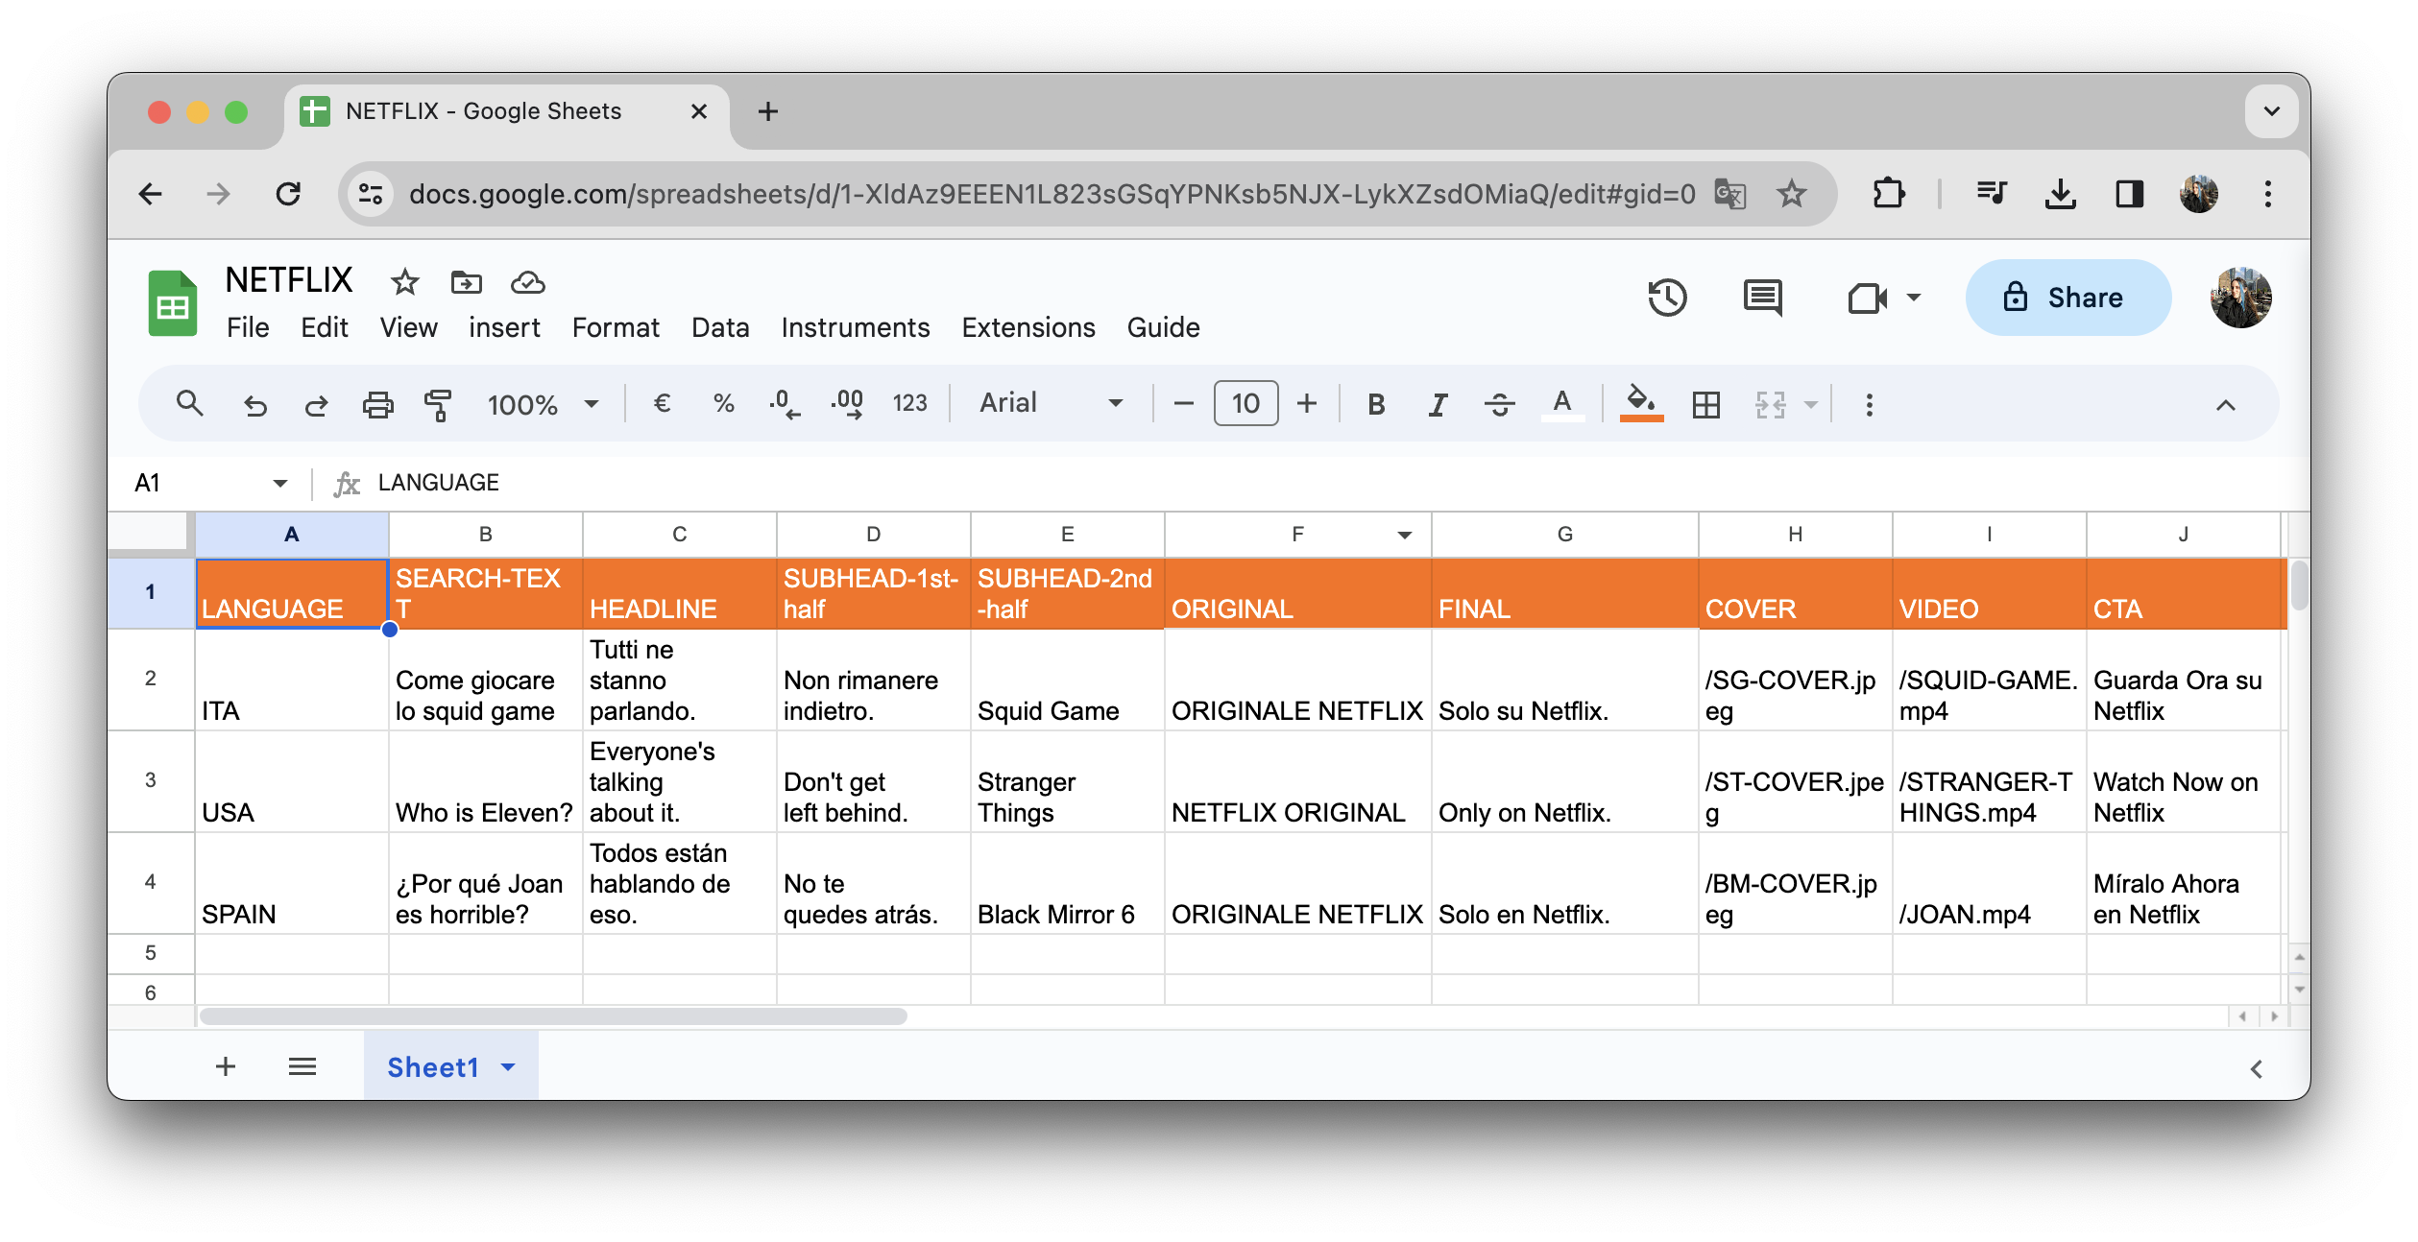The width and height of the screenshot is (2418, 1242).
Task: Open the Data menu
Action: click(x=720, y=328)
